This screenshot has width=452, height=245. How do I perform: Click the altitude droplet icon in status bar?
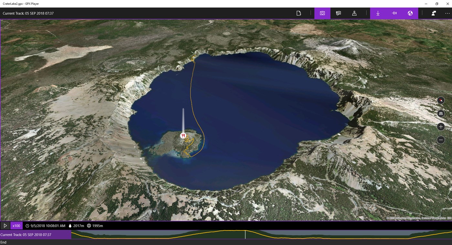coord(70,226)
